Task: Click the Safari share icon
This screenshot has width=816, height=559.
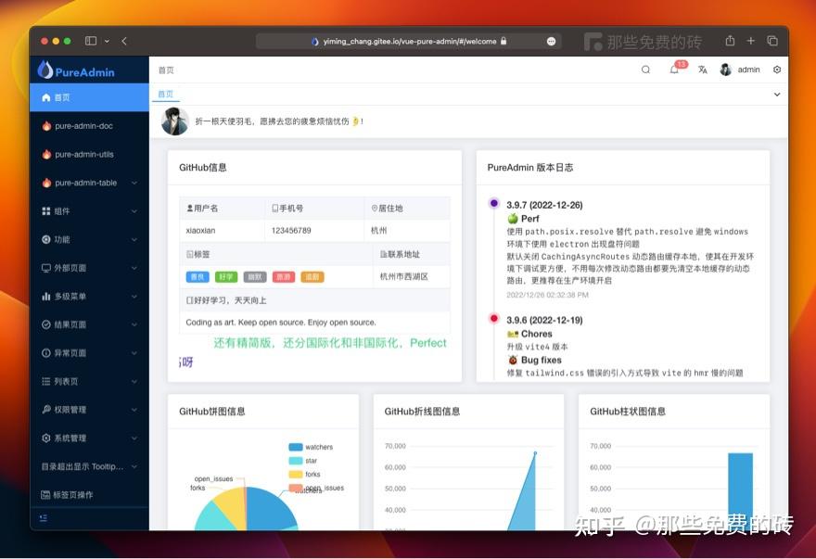Action: point(730,41)
